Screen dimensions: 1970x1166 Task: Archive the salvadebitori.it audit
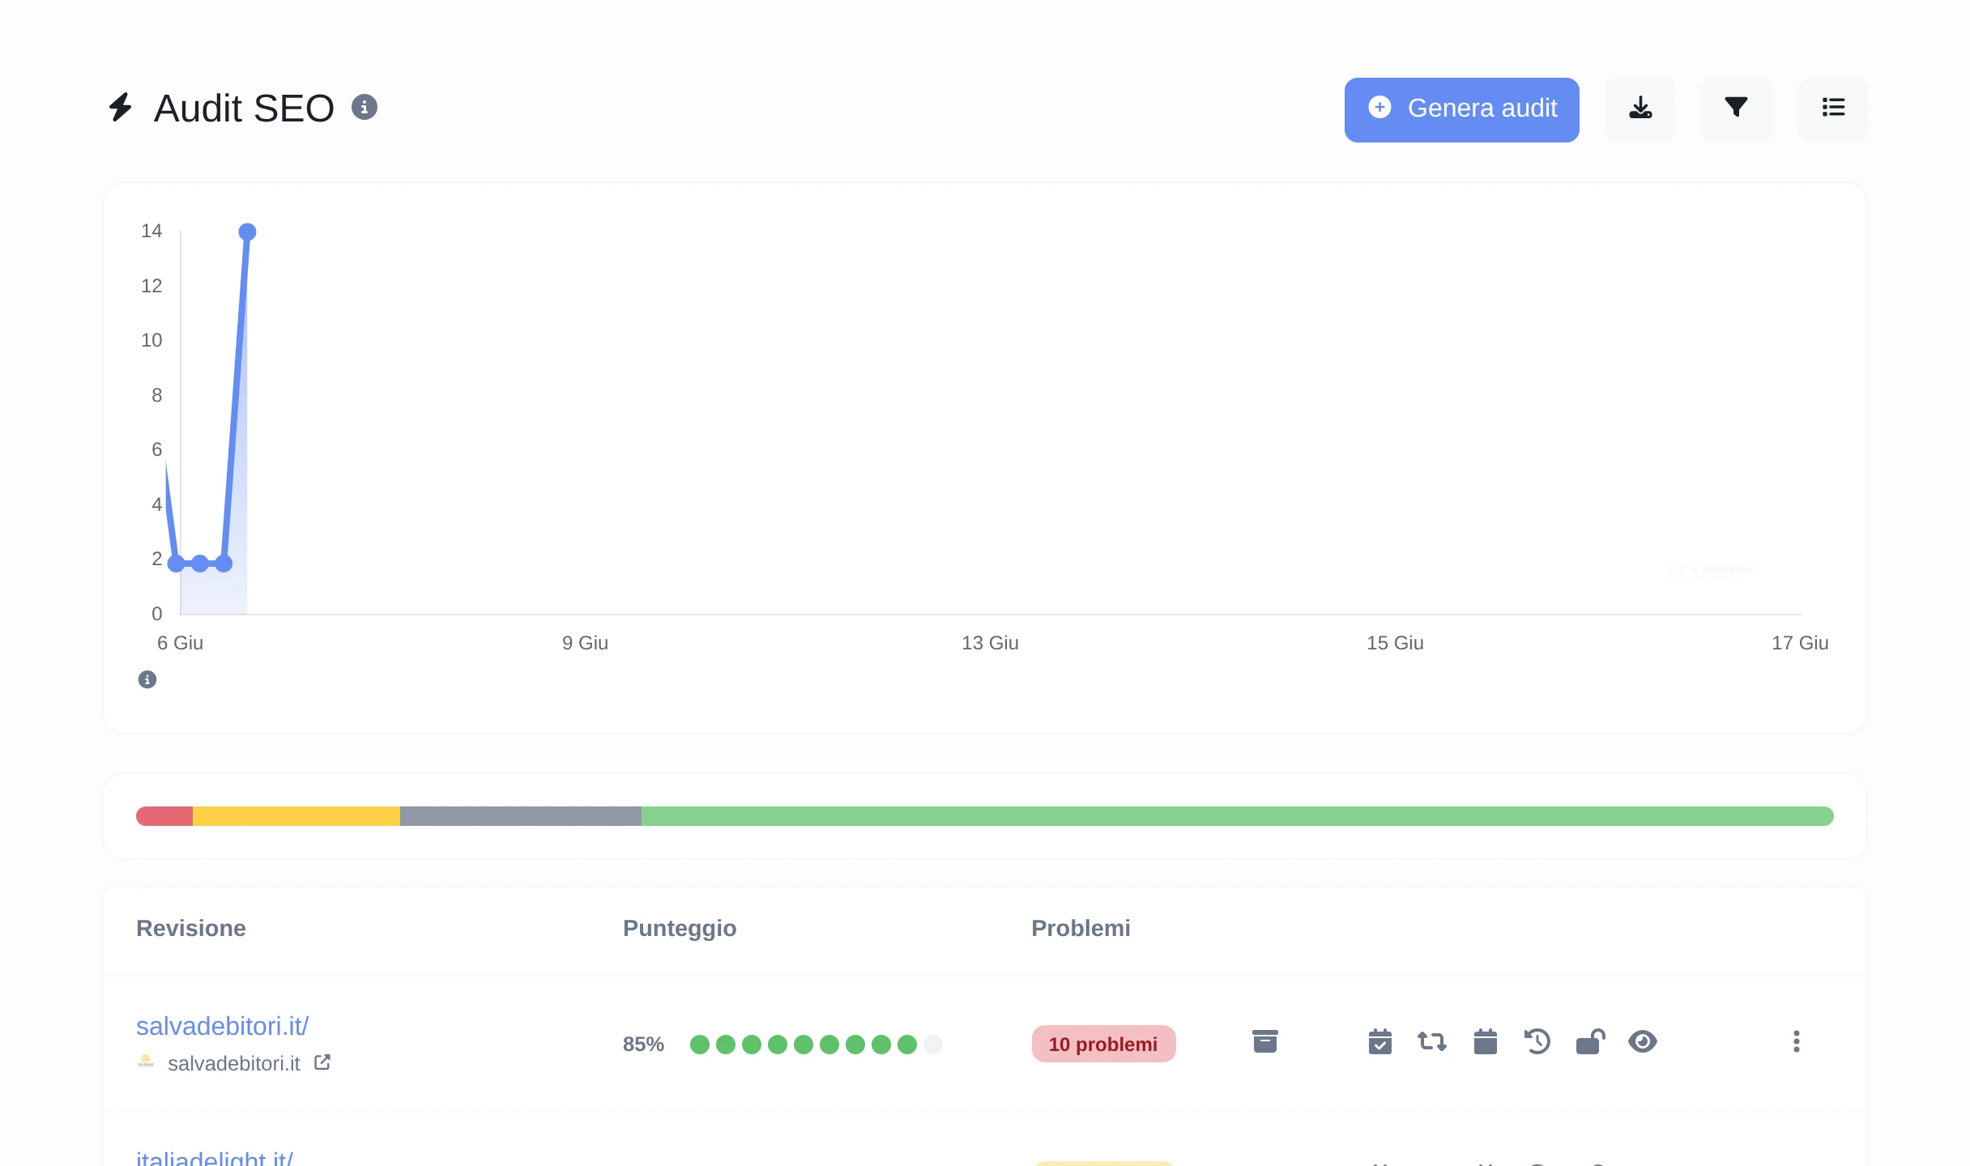tap(1264, 1042)
